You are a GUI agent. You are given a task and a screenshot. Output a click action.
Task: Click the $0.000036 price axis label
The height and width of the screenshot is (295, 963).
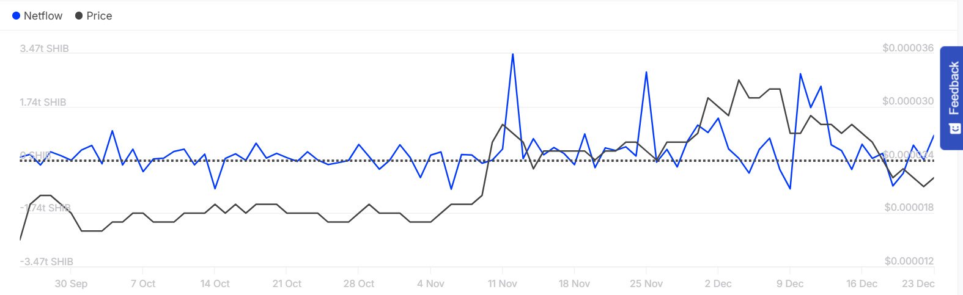[908, 48]
